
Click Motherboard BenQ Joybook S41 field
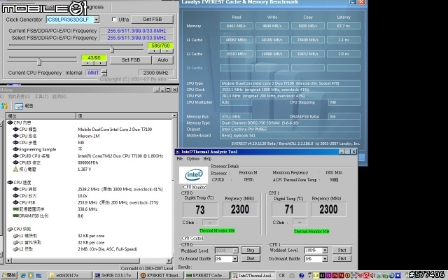[290, 135]
